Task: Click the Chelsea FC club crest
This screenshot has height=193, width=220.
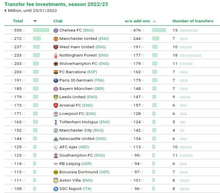Action: click(x=56, y=30)
